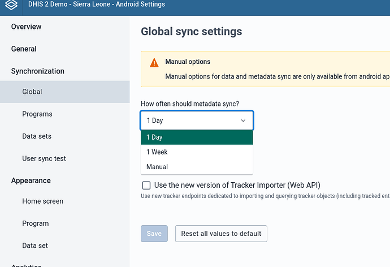Image resolution: width=390 pixels, height=267 pixels.
Task: Choose 1 Week sync option
Action: [197, 152]
